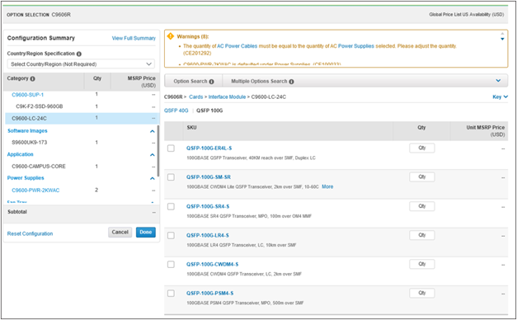
Task: Click the Software Images category heading
Action: [27, 131]
